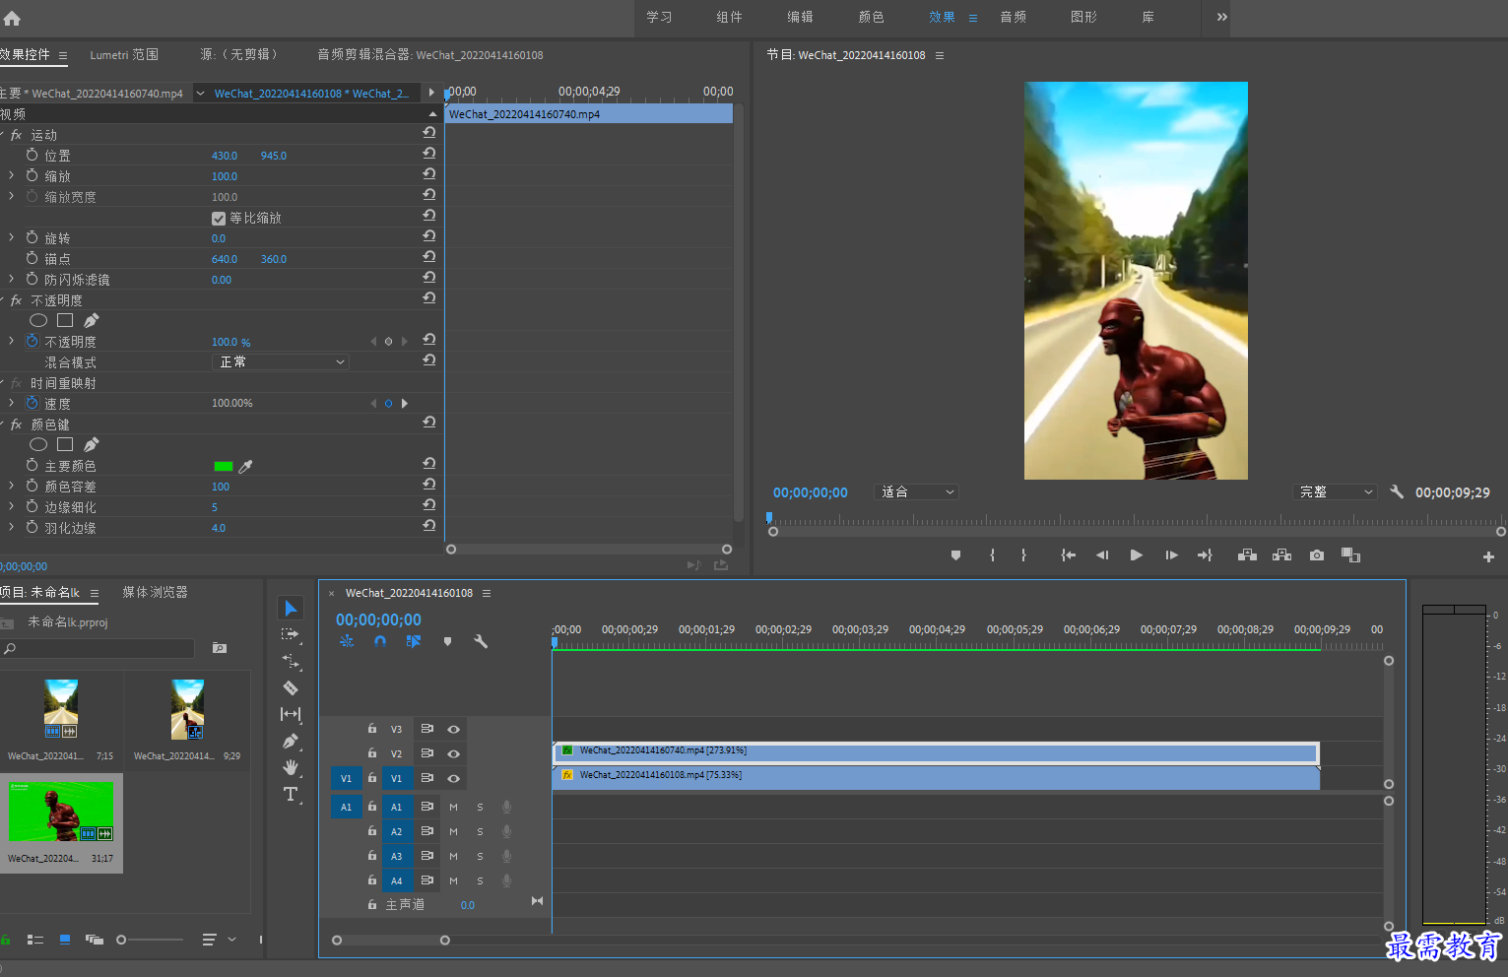The image size is (1508, 977).
Task: Open the button editor plus icon
Action: tap(1488, 556)
